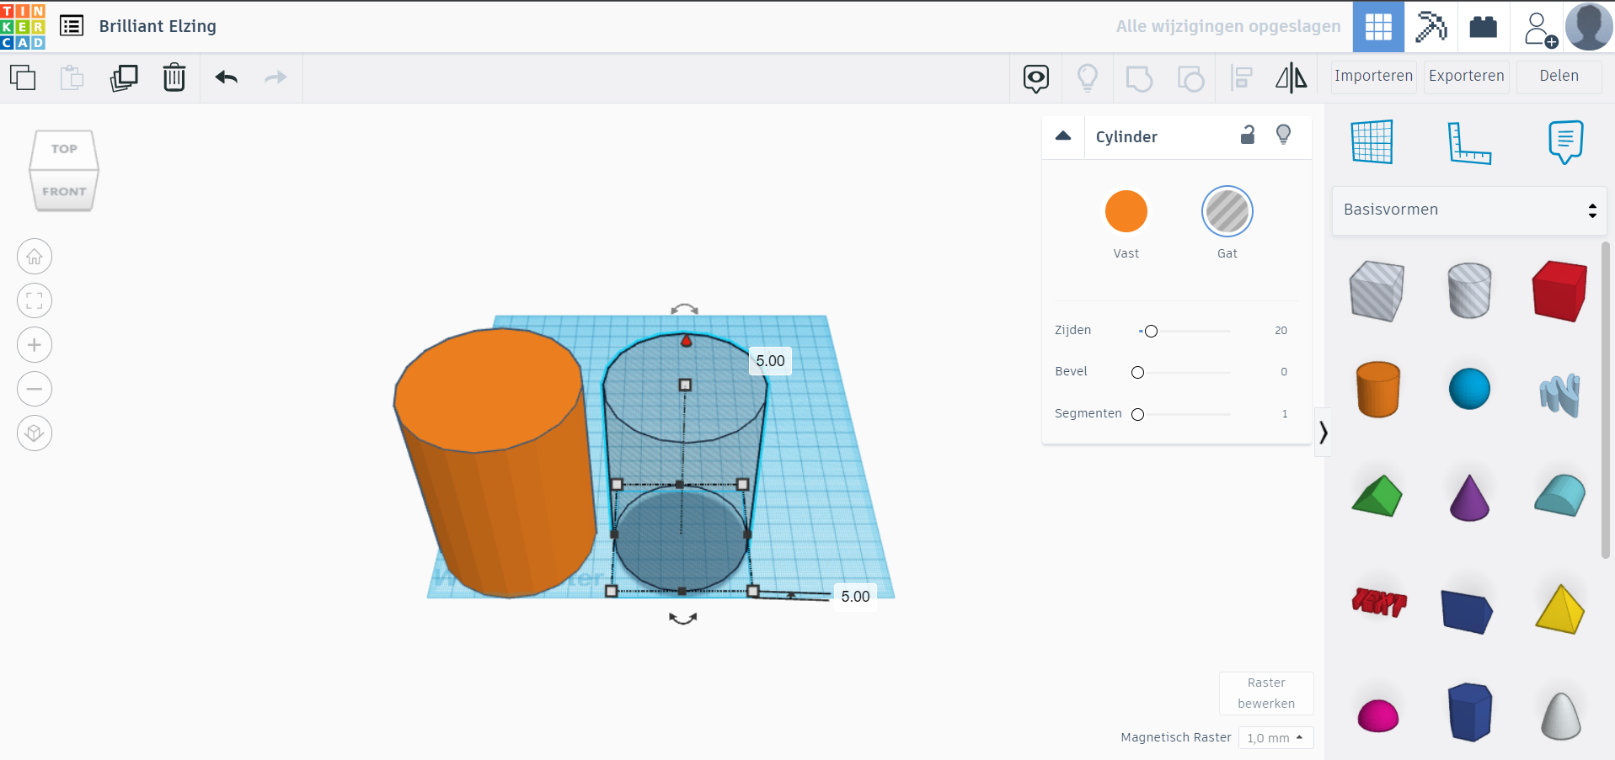Click the show all lightbulb in toolbar
Screen dimensions: 1615x760
1088,78
